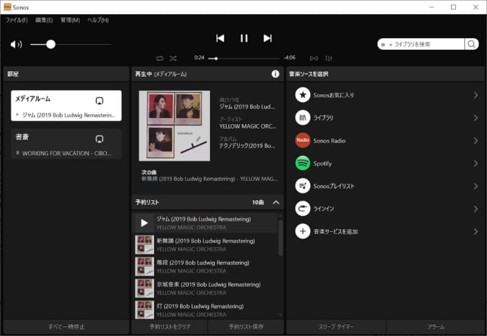
Task: Expand Sonosお気に入り chevron
Action: [x=475, y=95]
